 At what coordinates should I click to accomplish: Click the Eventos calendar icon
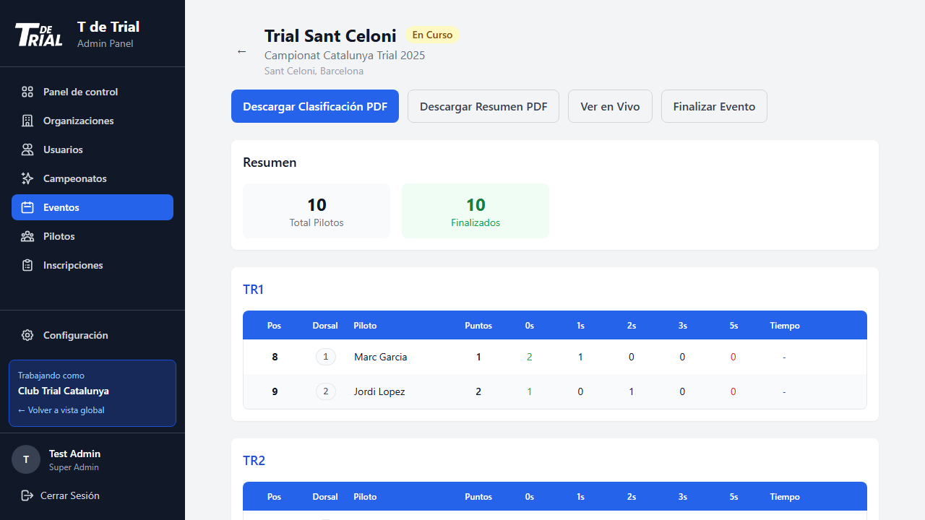click(x=27, y=207)
